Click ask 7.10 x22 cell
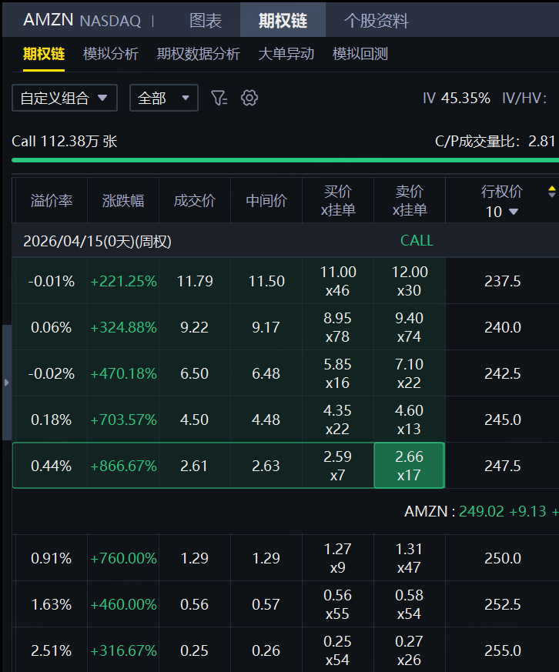 pyautogui.click(x=410, y=373)
